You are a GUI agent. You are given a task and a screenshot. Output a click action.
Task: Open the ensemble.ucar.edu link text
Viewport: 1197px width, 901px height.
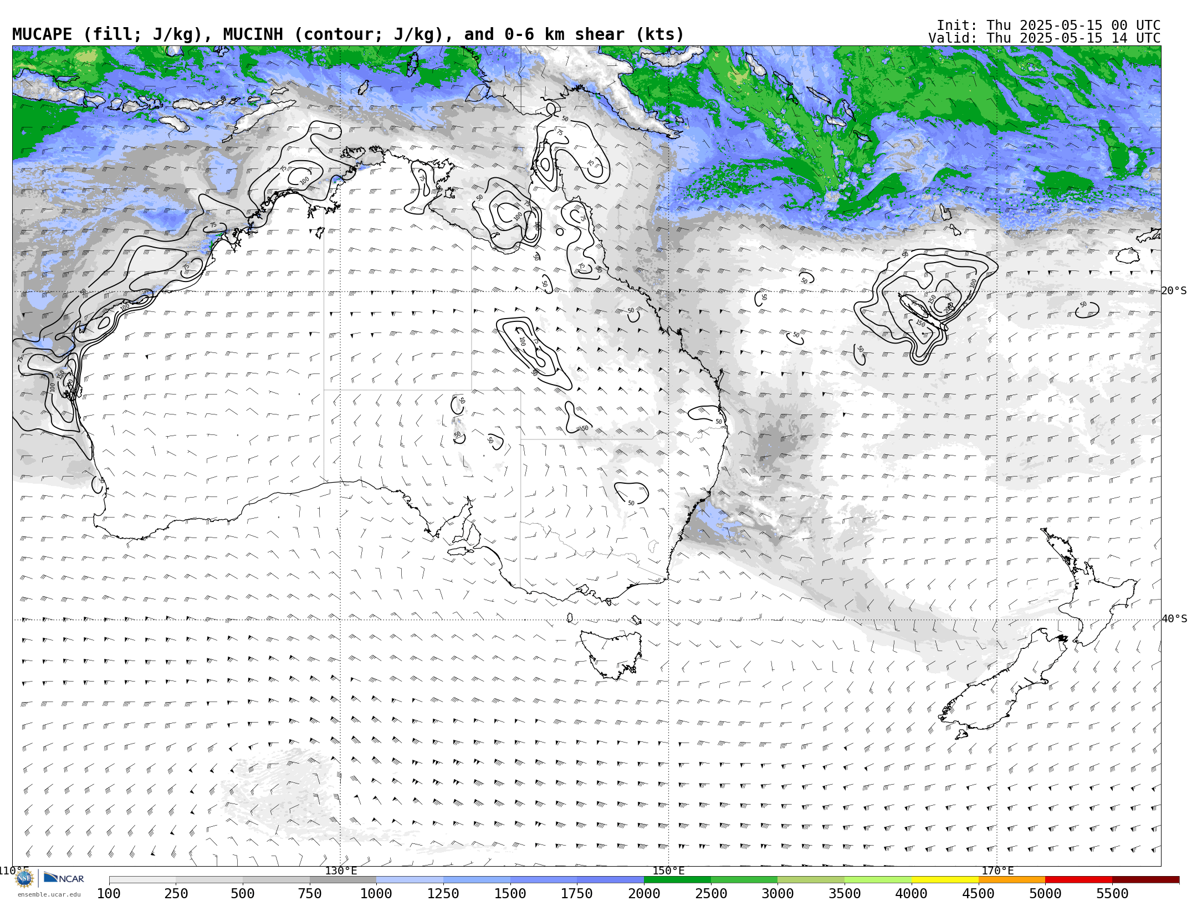[x=49, y=894]
